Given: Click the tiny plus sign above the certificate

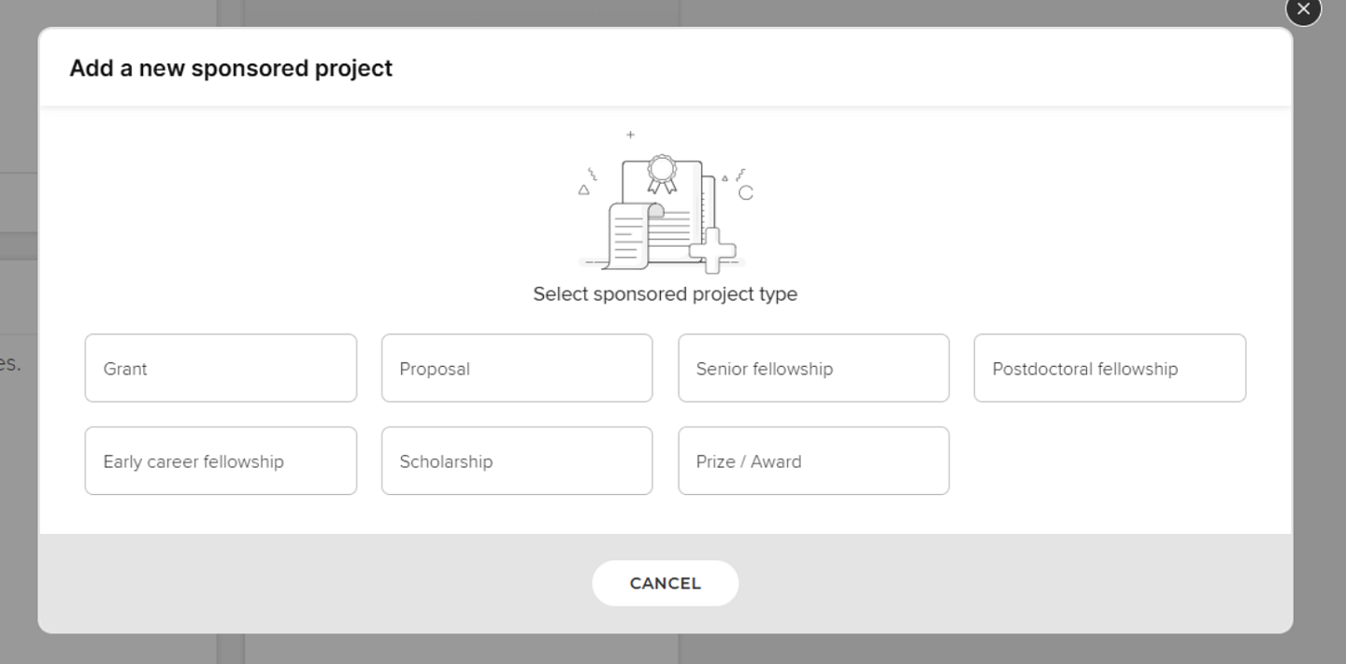Looking at the screenshot, I should point(630,134).
